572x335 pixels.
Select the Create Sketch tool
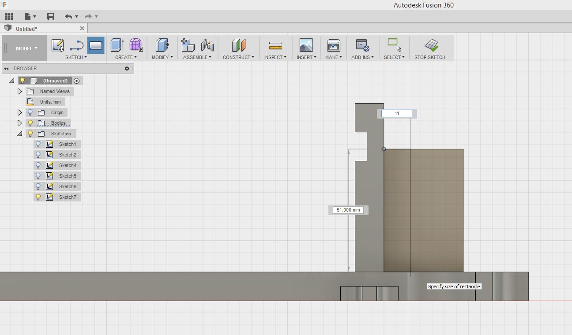click(58, 45)
